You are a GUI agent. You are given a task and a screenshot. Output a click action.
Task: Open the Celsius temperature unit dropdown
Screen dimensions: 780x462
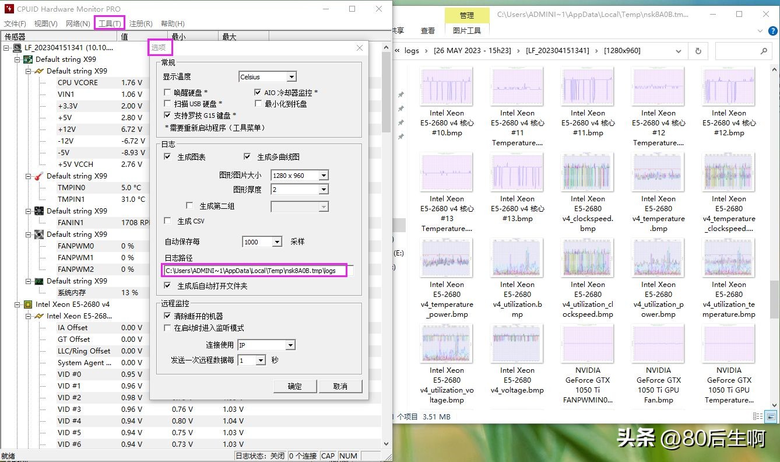pyautogui.click(x=291, y=76)
